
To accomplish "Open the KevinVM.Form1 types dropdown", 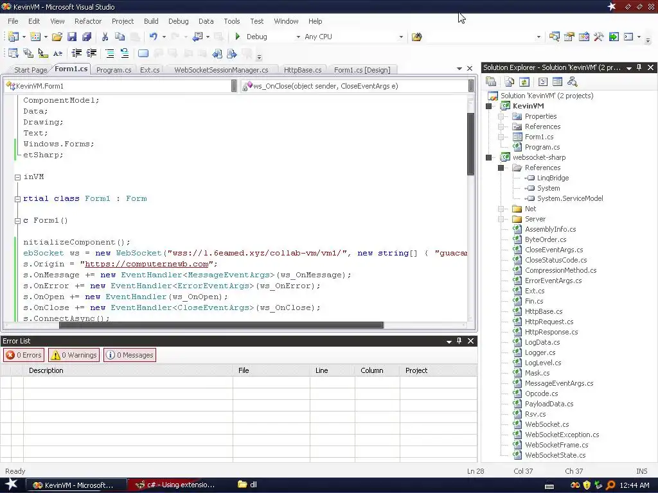I will tap(234, 86).
